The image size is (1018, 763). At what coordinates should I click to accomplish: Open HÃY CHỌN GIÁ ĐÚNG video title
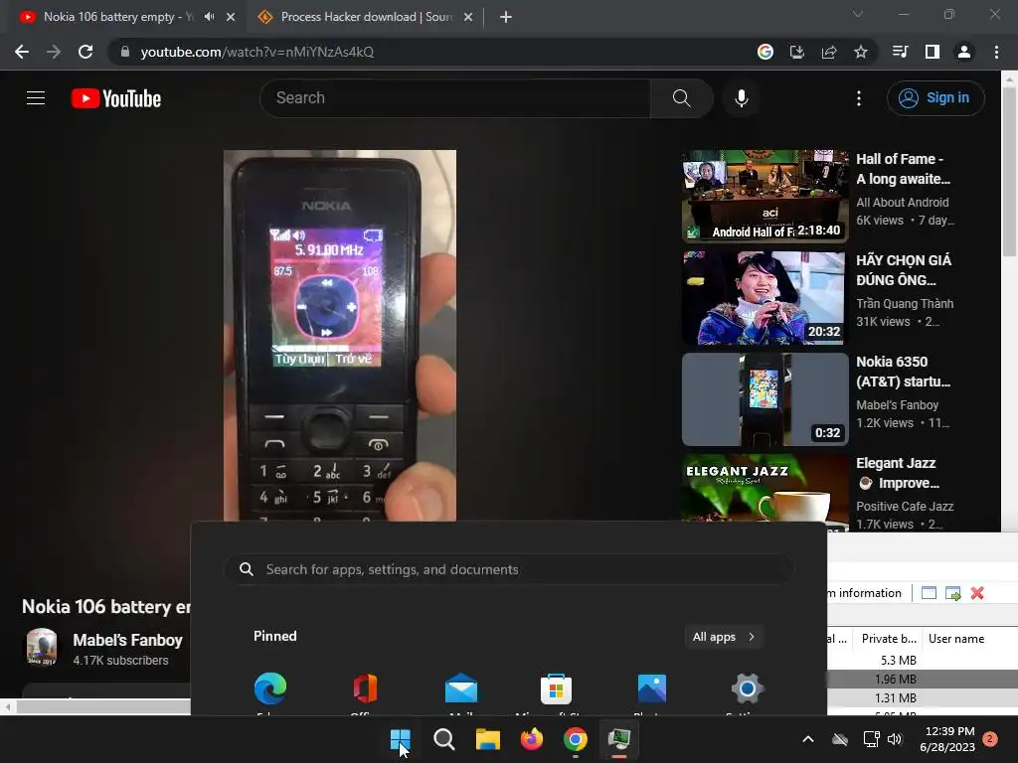[903, 270]
